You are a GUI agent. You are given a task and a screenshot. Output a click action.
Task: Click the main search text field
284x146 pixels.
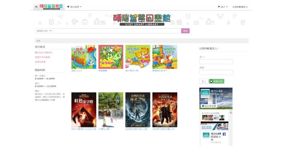point(117,31)
